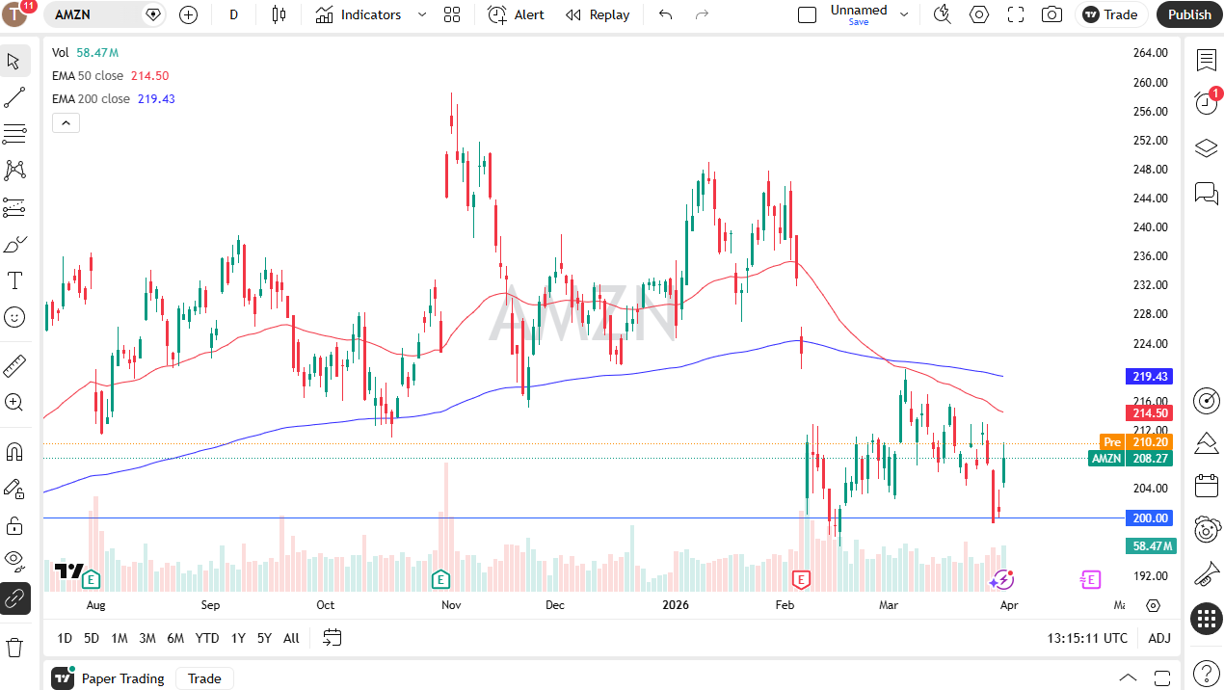The height and width of the screenshot is (690, 1224).
Task: Click the 13:15:11 UTC timezone
Action: 1087,638
